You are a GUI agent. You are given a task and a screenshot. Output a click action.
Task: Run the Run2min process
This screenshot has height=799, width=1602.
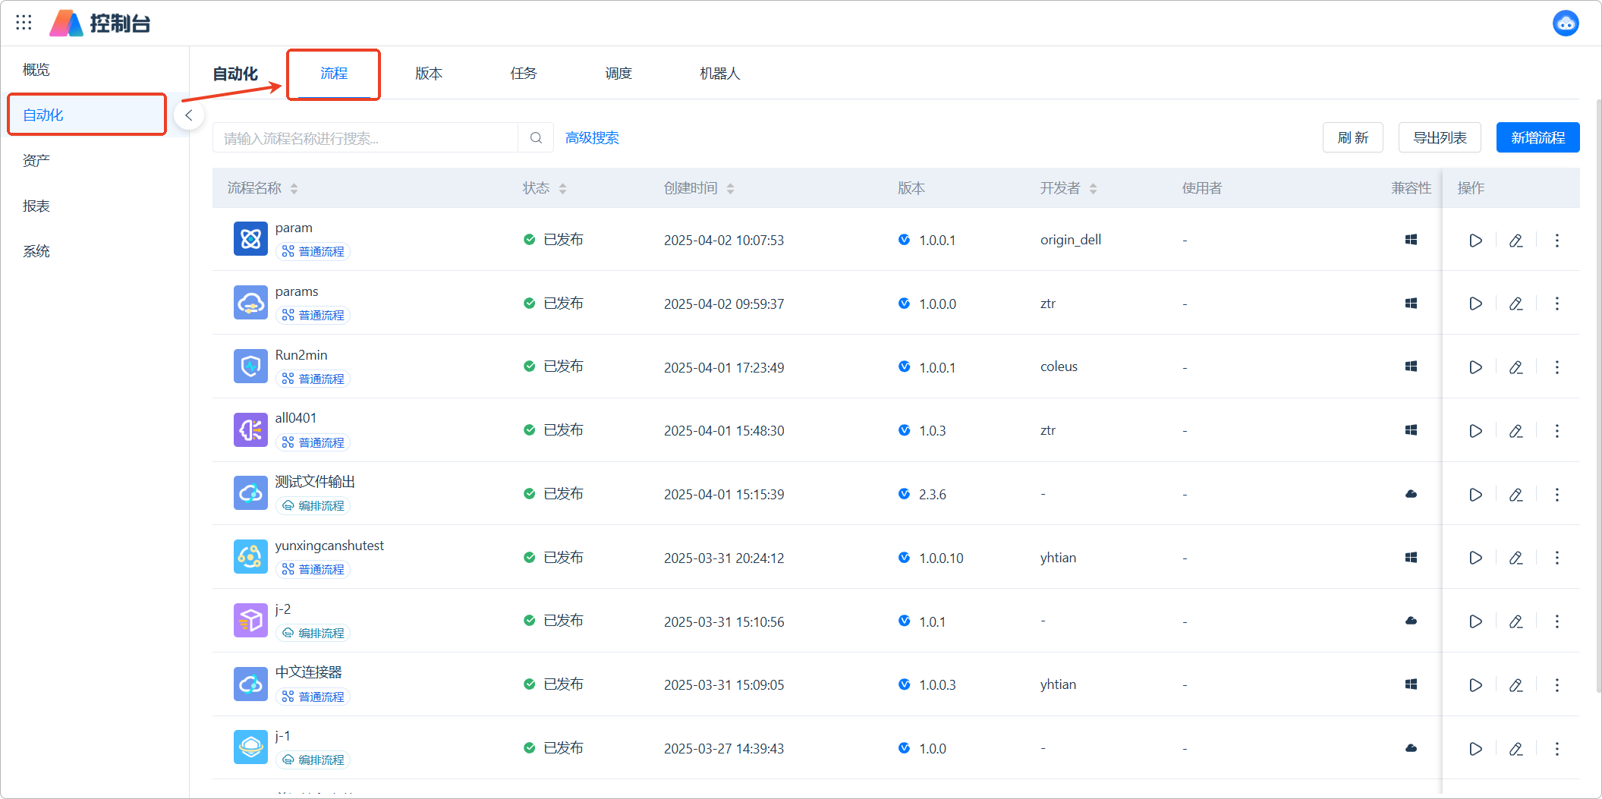pyautogui.click(x=1475, y=367)
